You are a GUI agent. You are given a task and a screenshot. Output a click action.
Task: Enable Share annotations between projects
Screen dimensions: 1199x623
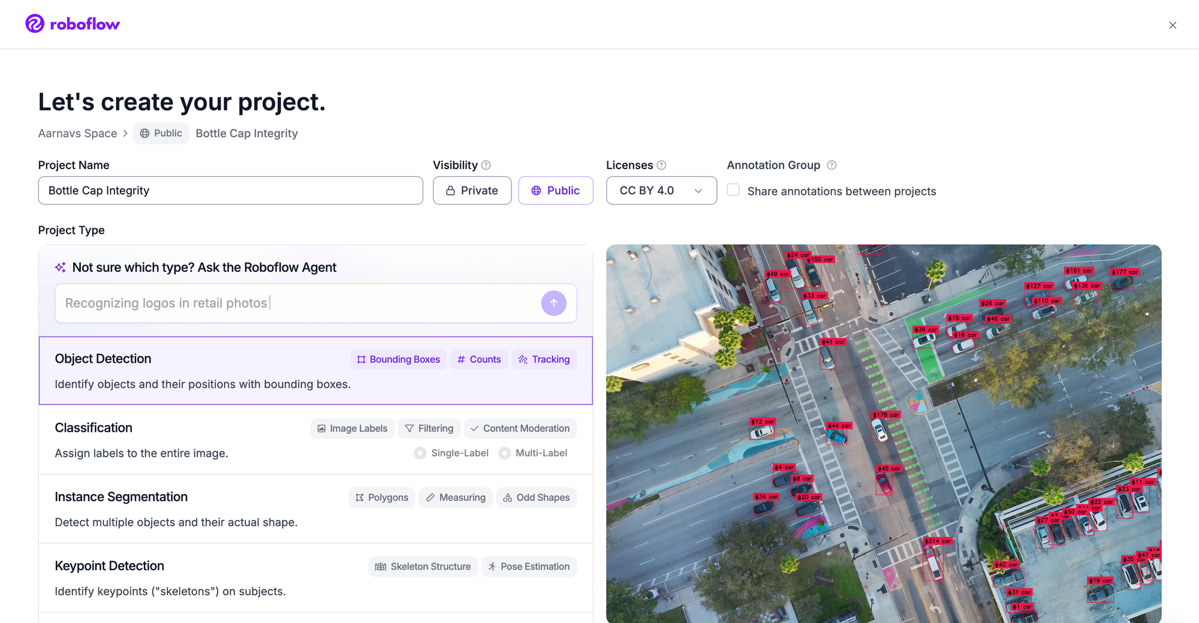click(733, 190)
